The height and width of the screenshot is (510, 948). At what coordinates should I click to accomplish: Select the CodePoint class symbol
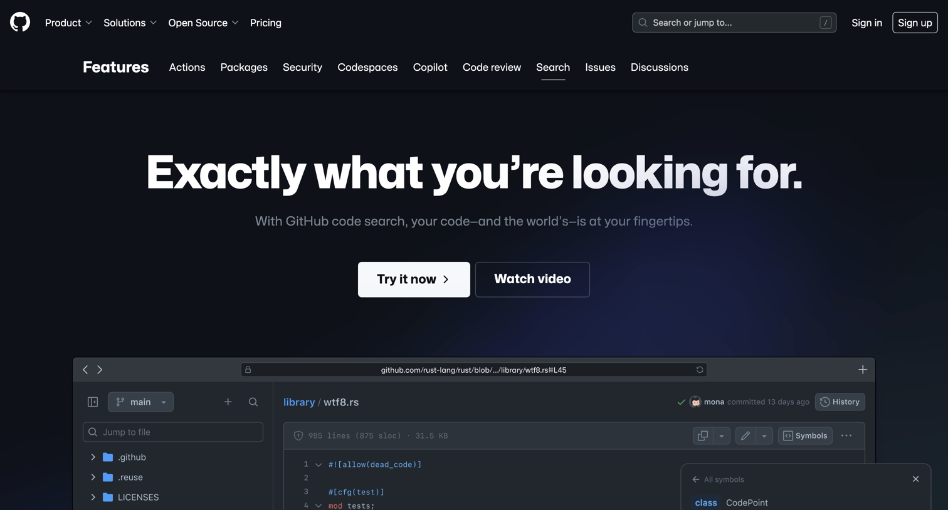[731, 502]
